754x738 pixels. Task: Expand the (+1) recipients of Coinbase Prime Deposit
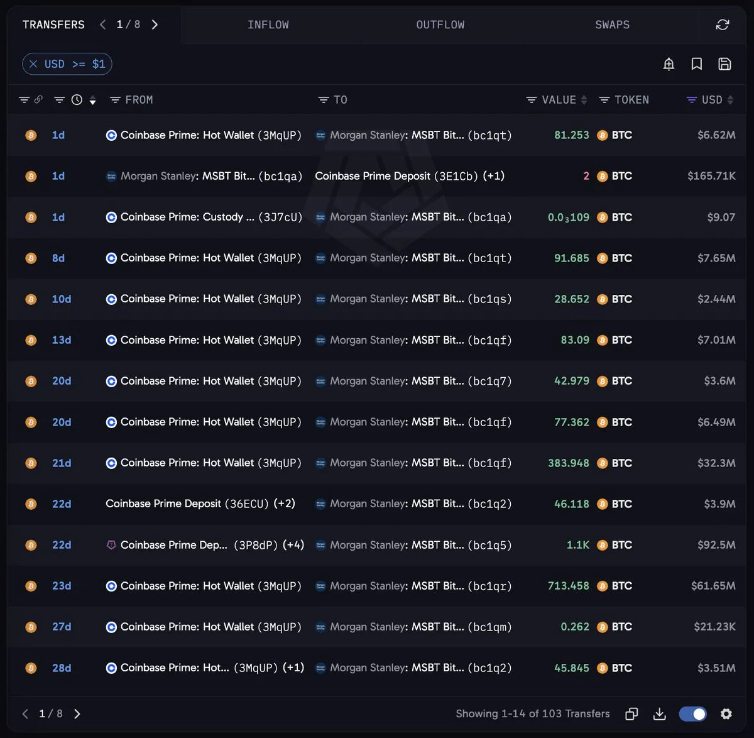(x=494, y=176)
